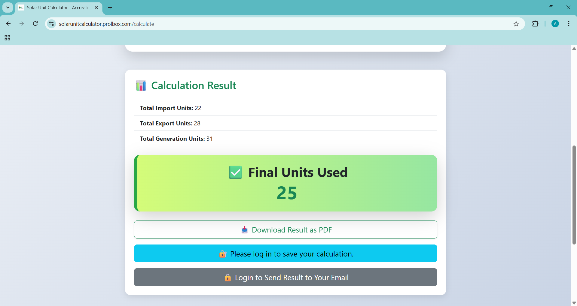This screenshot has width=577, height=306.
Task: Click the green checkmark beside Final Units Used
Action: tap(235, 172)
